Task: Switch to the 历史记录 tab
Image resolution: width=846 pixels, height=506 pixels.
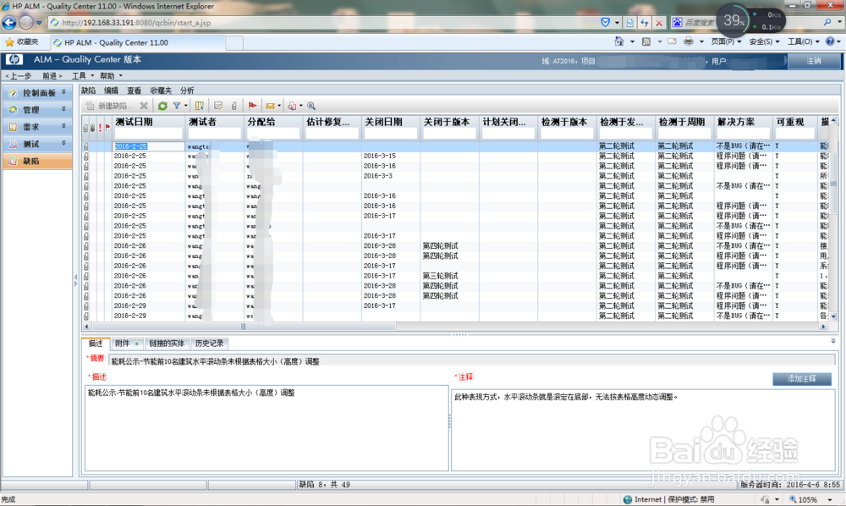Action: 210,343
